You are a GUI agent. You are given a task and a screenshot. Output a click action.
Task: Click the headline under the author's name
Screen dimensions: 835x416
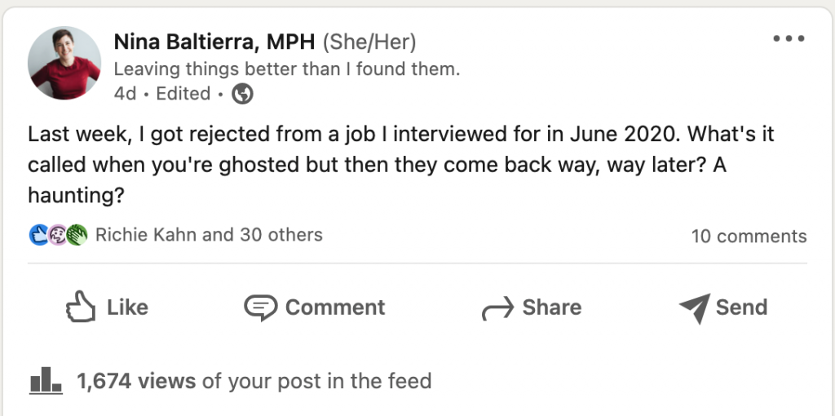pyautogui.click(x=286, y=69)
